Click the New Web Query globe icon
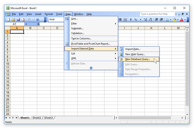The width and height of the screenshot is (194, 129). (121, 54)
